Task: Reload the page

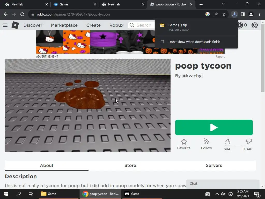Action: 22,15
